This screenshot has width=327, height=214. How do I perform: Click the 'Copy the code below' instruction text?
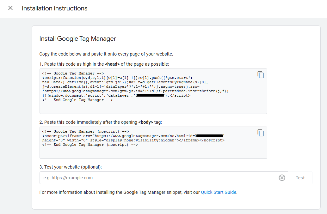[x=106, y=54]
